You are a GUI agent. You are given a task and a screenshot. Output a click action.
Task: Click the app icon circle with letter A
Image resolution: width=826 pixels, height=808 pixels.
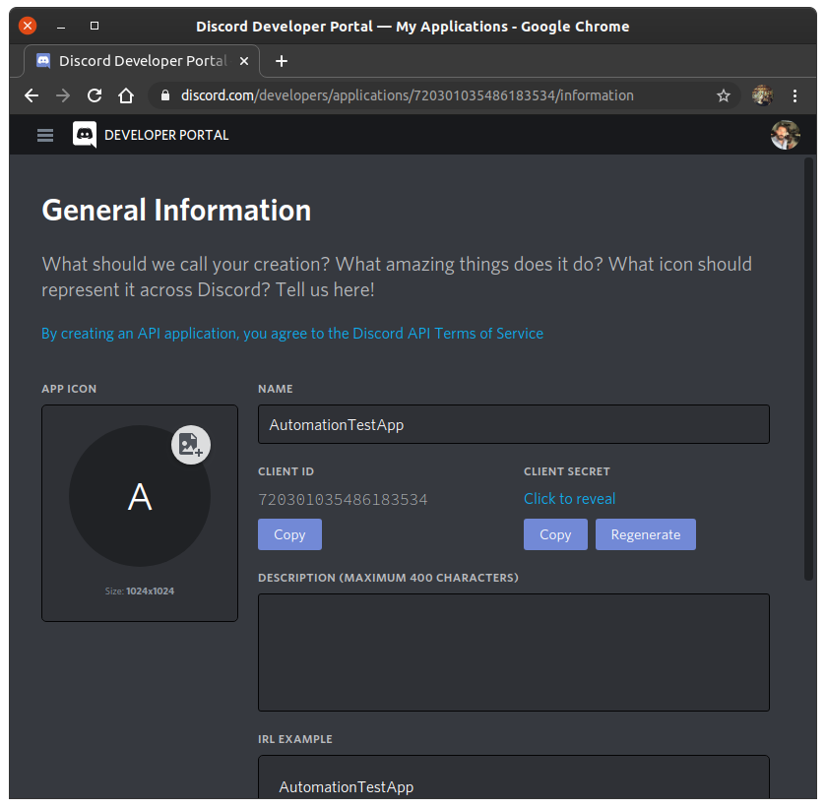(140, 496)
